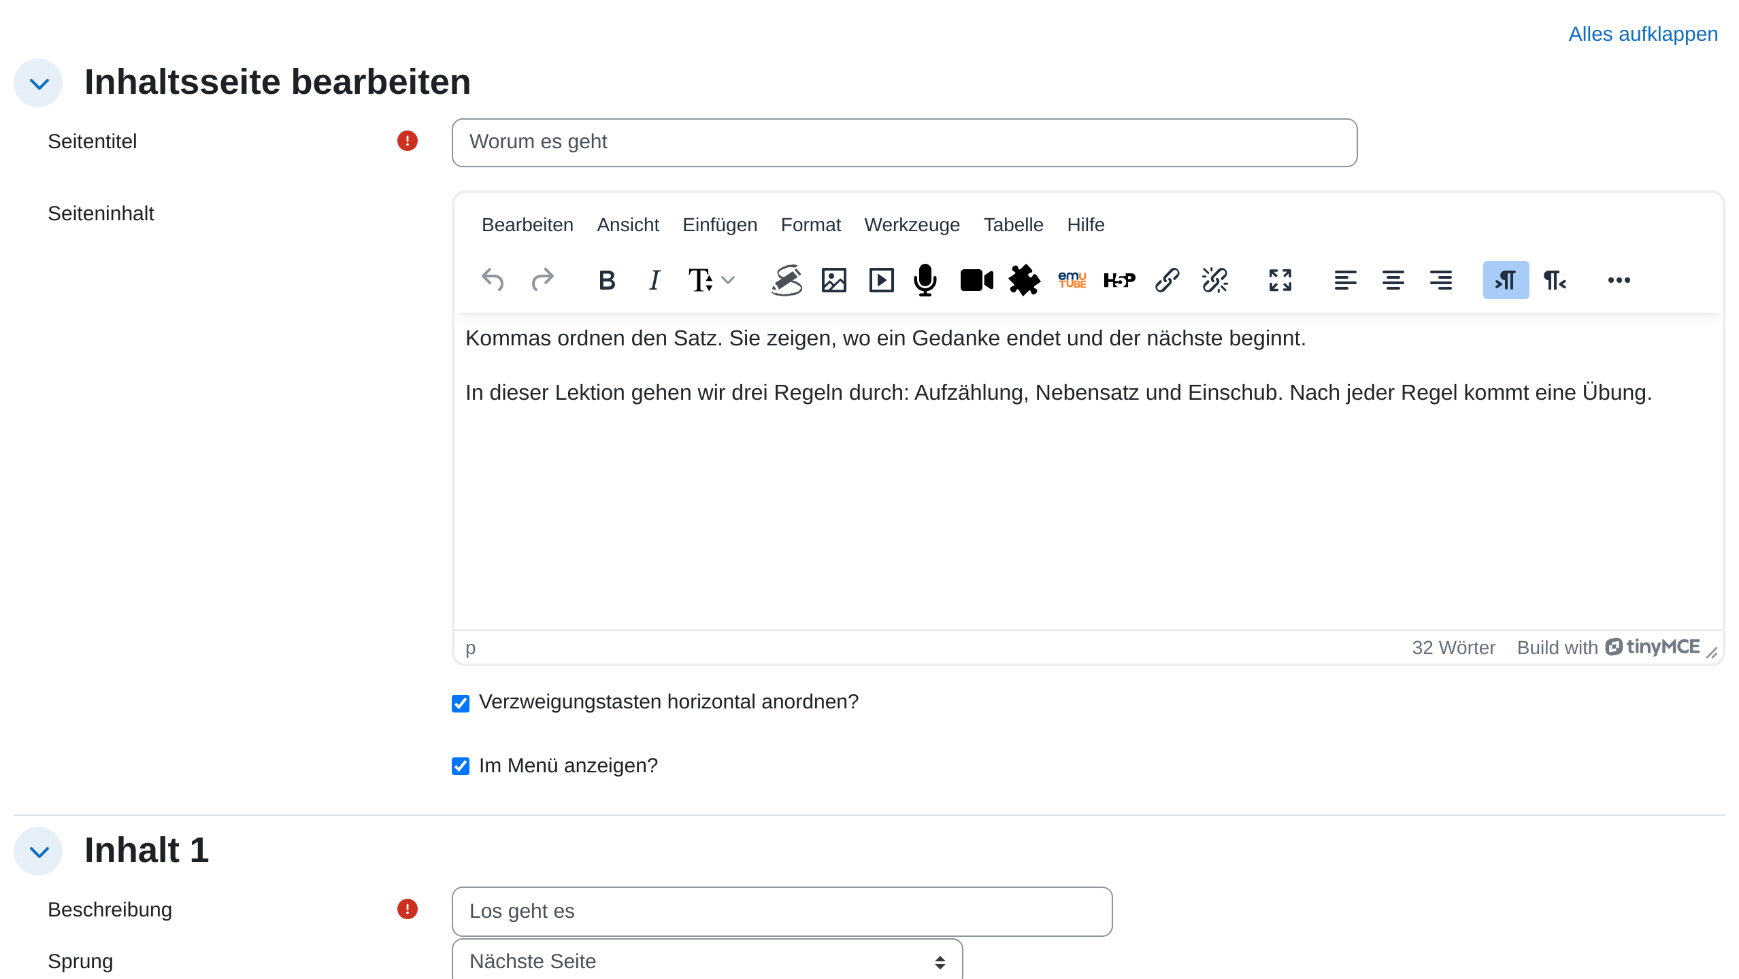1739x979 pixels.
Task: Show more toolbar options
Action: [1619, 280]
